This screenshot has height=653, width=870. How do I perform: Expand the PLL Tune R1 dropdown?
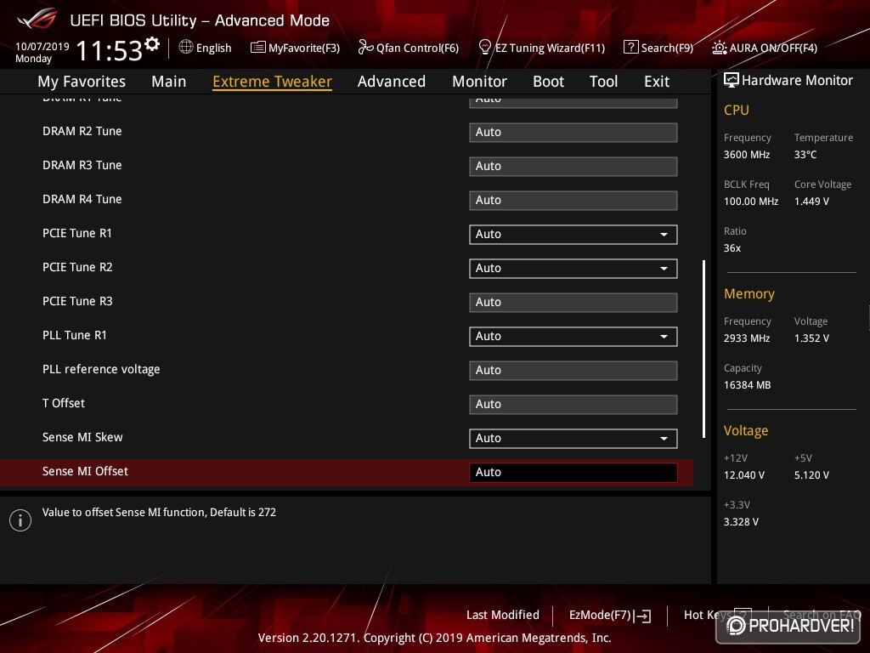[x=573, y=337]
